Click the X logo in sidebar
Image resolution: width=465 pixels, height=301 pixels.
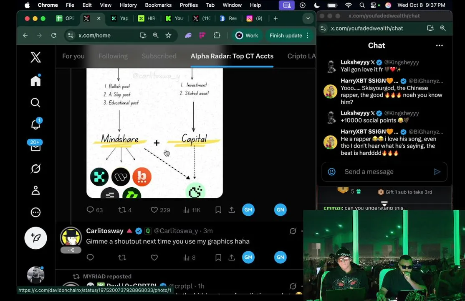[35, 57]
